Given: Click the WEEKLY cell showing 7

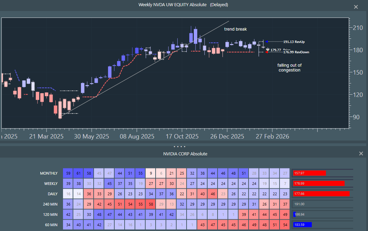Looking at the screenshot, I should coord(285,184).
